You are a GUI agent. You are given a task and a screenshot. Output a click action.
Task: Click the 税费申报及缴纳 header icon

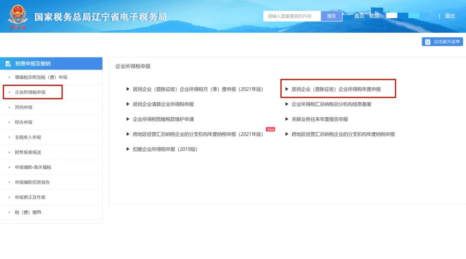8,63
